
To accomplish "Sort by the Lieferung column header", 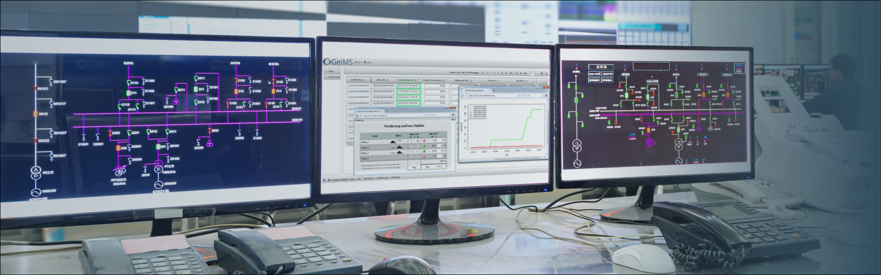I will tap(358, 80).
